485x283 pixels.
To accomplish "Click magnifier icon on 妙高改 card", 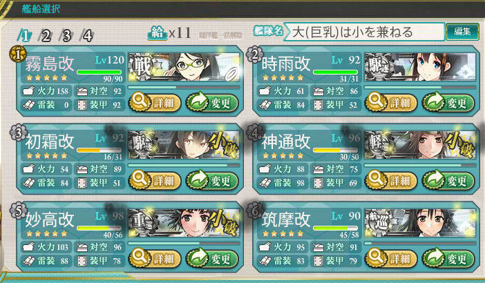I will click(138, 257).
